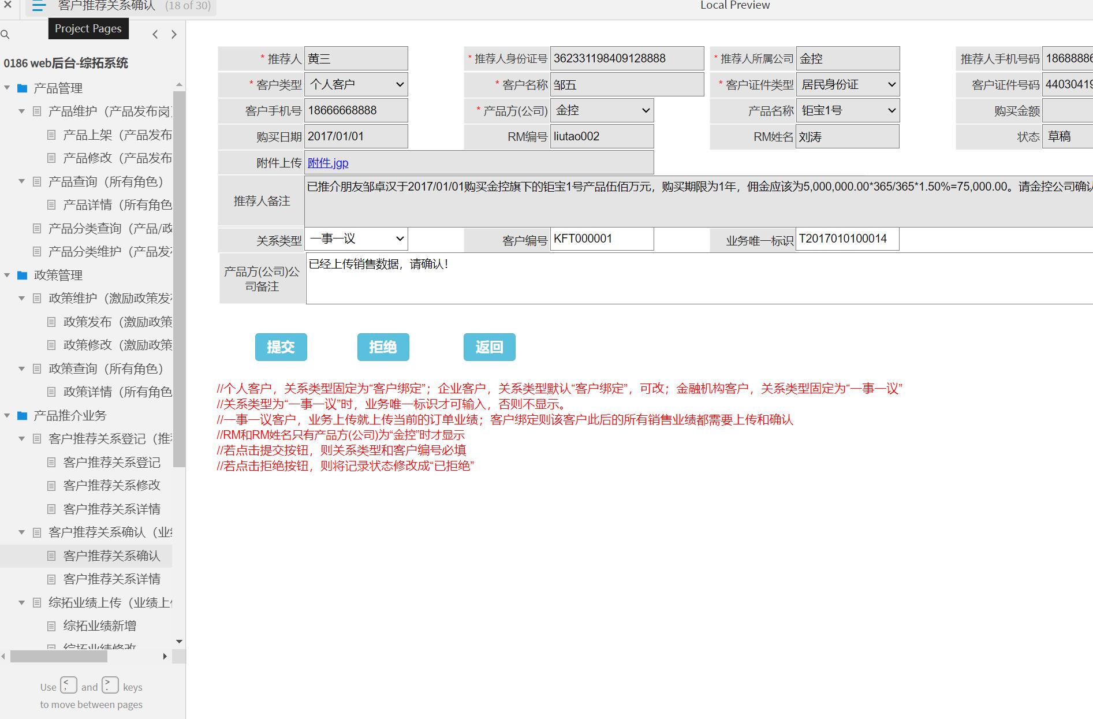
Task: Click the RM编号 field liutao002
Action: coord(602,136)
